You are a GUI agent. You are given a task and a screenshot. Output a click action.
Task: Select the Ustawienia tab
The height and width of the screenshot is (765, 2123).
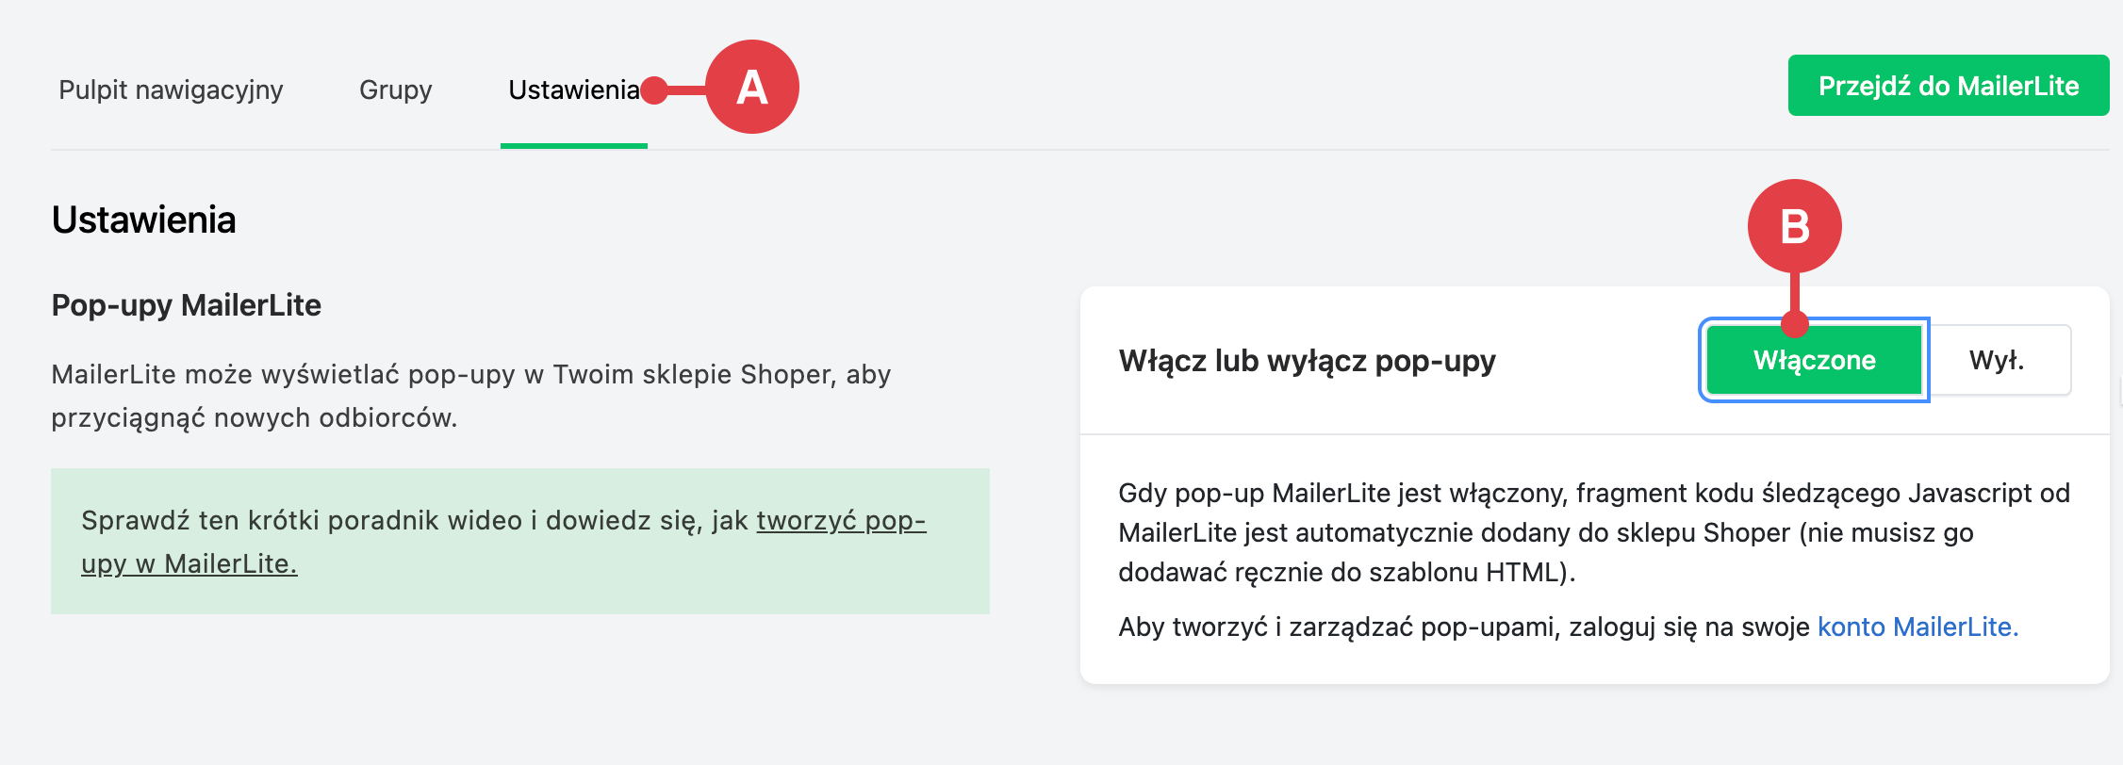tap(573, 91)
